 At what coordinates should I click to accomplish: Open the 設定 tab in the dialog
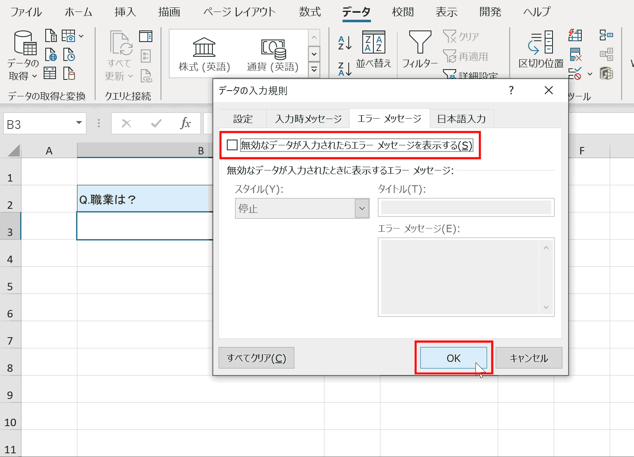coord(243,119)
